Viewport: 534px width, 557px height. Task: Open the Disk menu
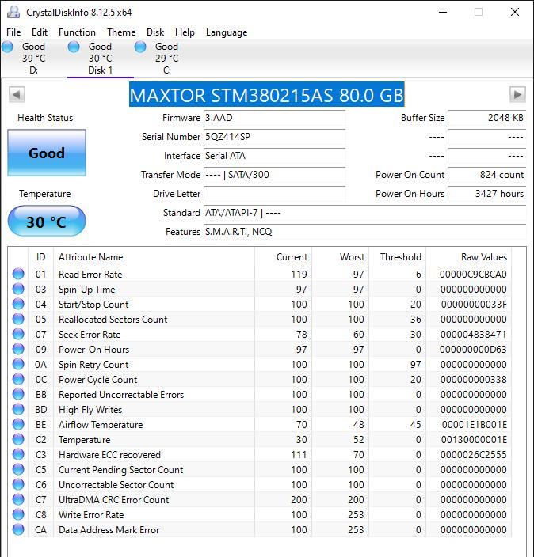[155, 32]
